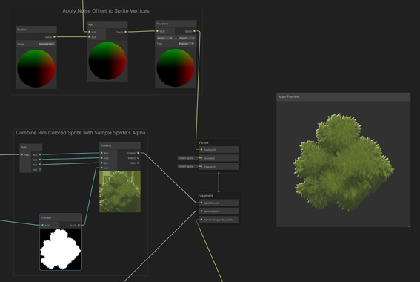Click the Vertex Tangent(3) block port
Image resolution: width=420 pixels, height=282 pixels.
pos(201,167)
